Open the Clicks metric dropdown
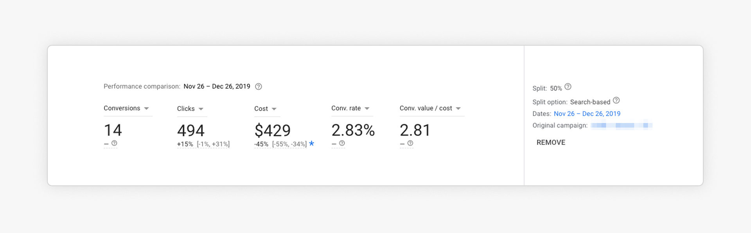The height and width of the screenshot is (233, 751). (x=201, y=109)
